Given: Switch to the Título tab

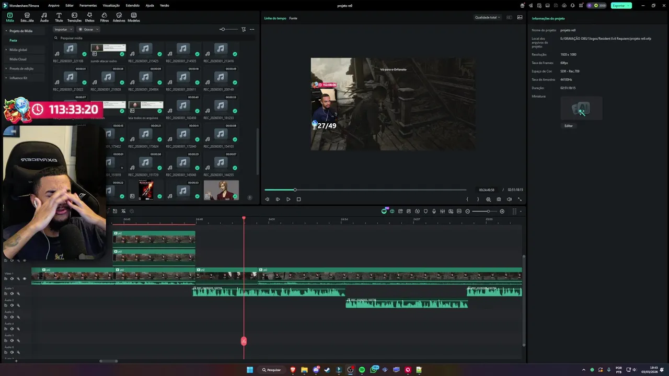Looking at the screenshot, I should tap(59, 17).
